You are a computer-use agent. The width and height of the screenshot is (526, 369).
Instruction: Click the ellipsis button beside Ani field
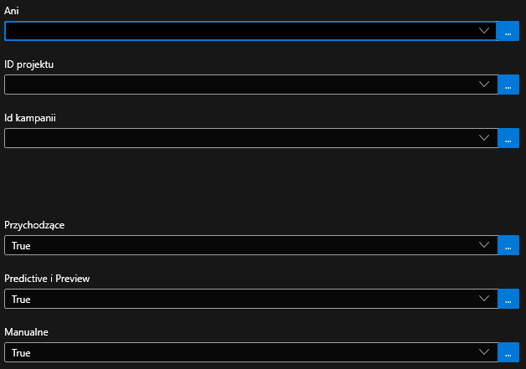[x=508, y=32]
